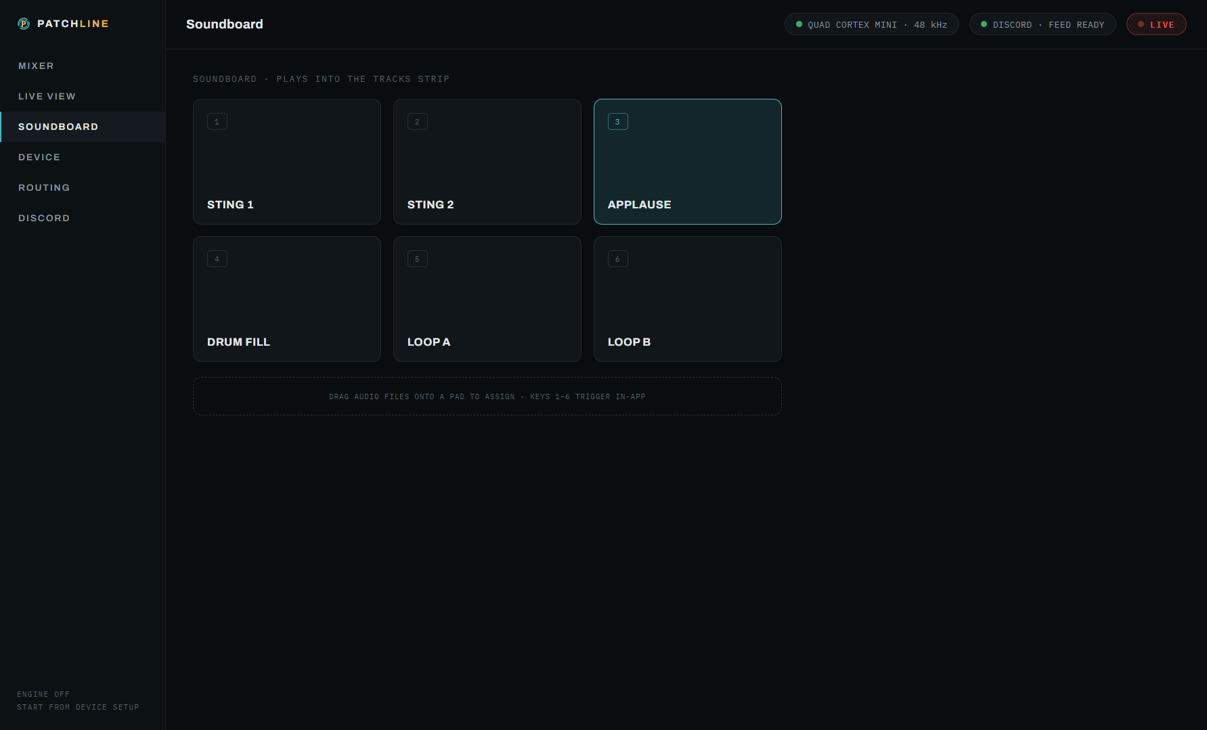Open the Device page

coord(83,157)
